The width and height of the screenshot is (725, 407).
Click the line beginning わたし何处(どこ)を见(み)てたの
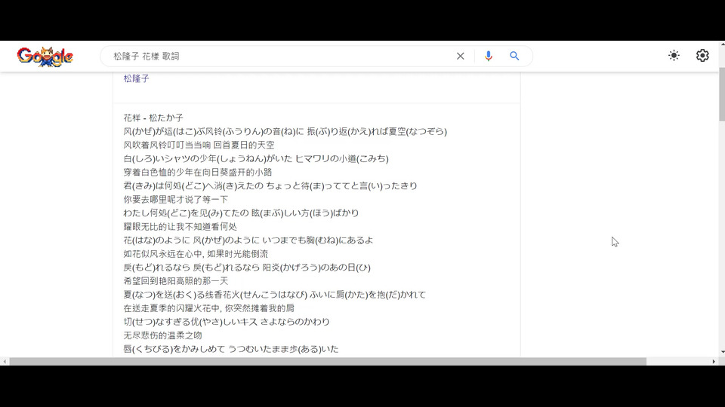241,213
